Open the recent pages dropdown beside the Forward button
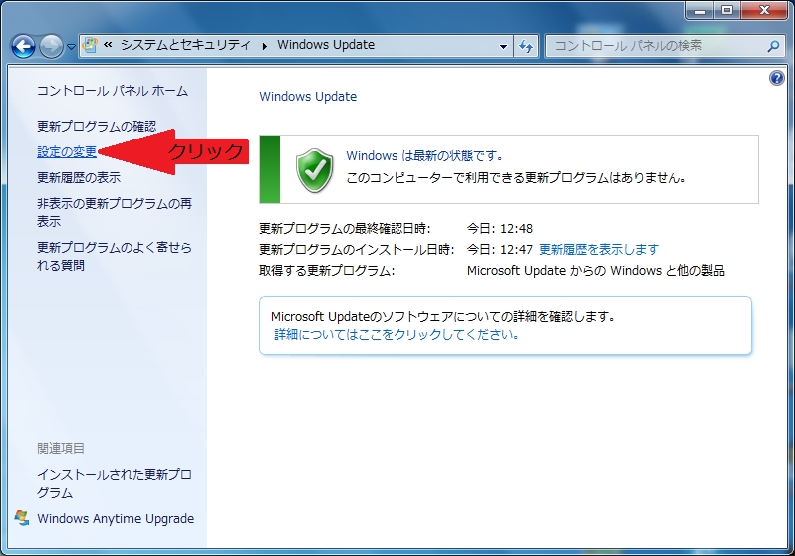The image size is (795, 556). coord(71,47)
